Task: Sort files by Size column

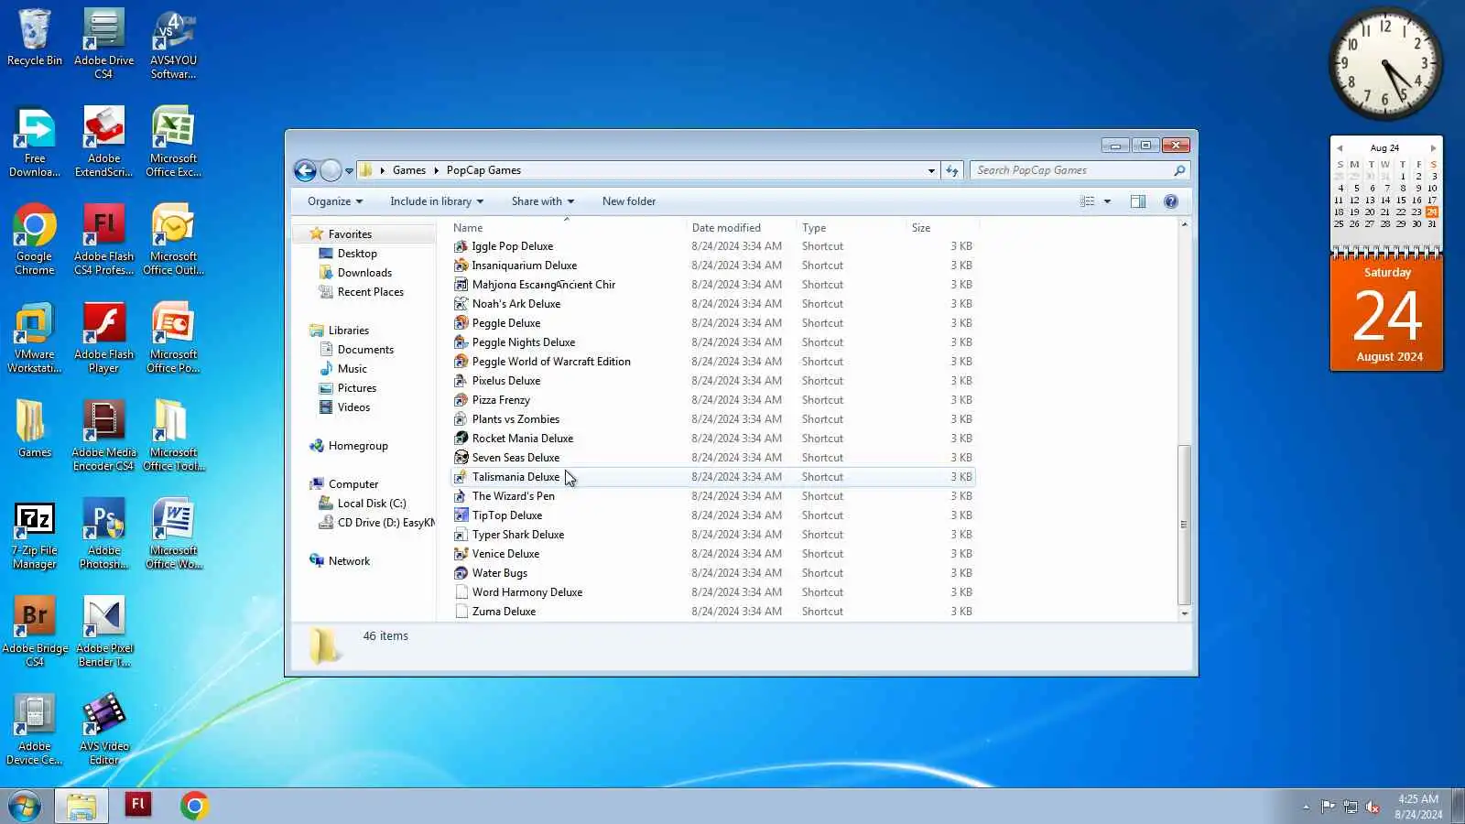Action: (942, 228)
